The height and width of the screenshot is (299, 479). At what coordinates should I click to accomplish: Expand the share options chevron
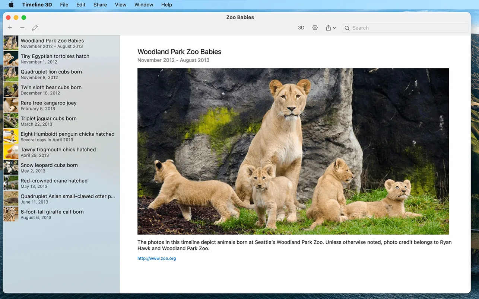coord(334,28)
